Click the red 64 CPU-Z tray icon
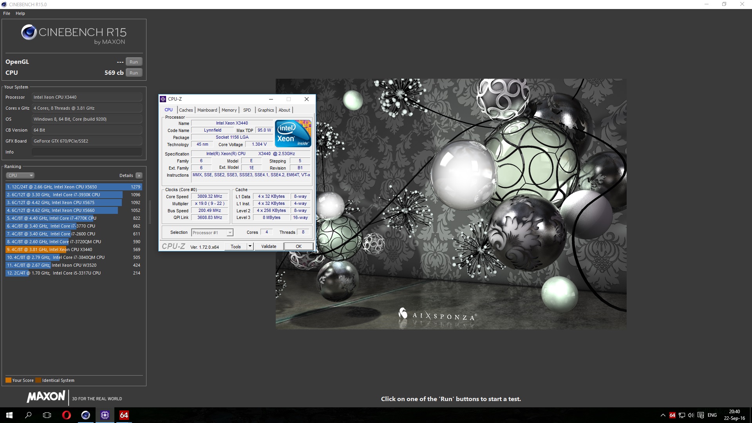 pyautogui.click(x=672, y=415)
